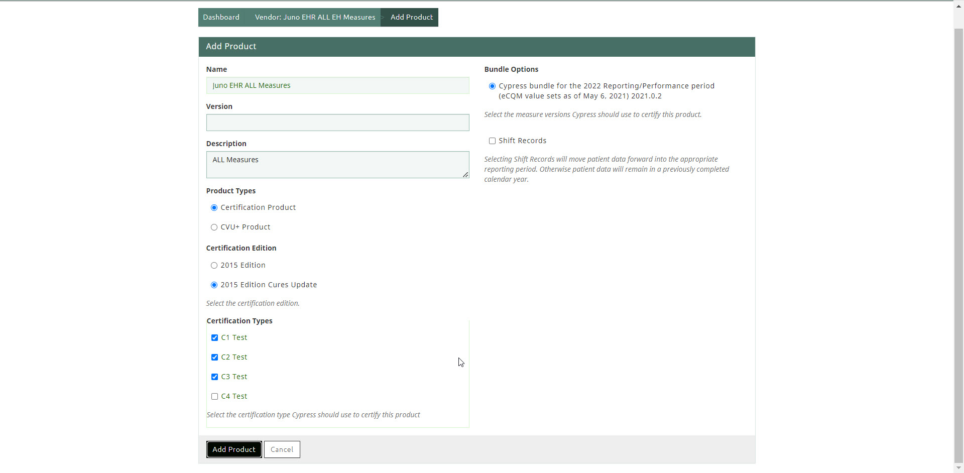
Task: Submit the Add Product button
Action: tap(234, 449)
